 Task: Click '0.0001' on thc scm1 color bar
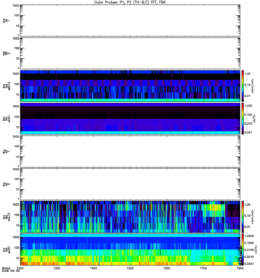pyautogui.click(x=249, y=264)
